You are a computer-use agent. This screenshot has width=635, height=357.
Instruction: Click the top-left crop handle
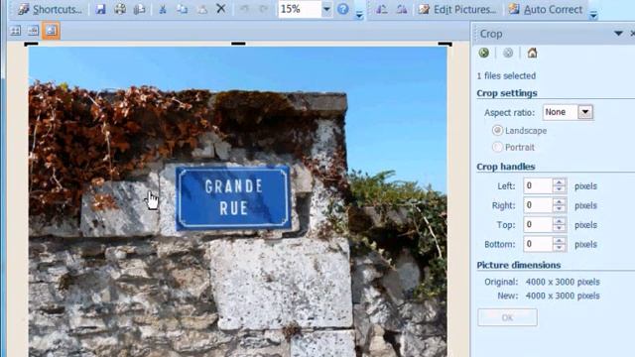coord(31,44)
